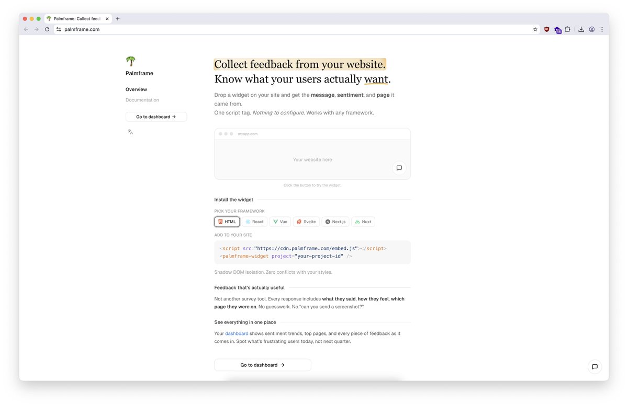Open the Overview sidebar item
The width and height of the screenshot is (628, 406).
click(x=136, y=89)
